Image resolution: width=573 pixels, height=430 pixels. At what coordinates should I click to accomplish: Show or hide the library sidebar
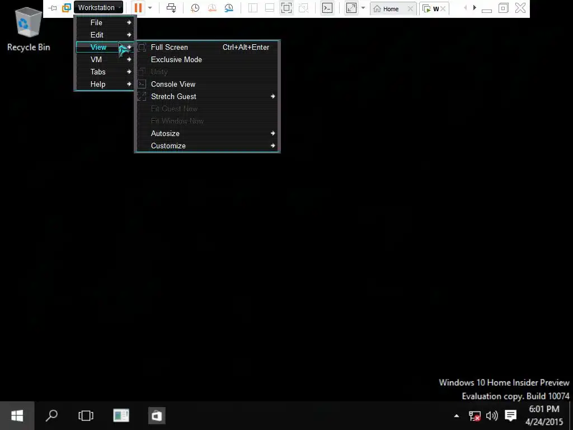[x=252, y=8]
